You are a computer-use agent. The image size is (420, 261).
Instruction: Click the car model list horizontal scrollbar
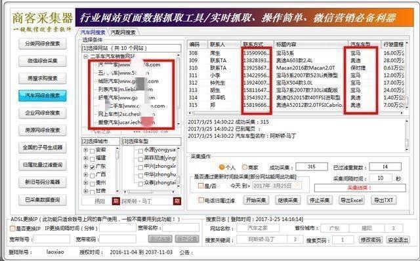pyautogui.click(x=151, y=191)
